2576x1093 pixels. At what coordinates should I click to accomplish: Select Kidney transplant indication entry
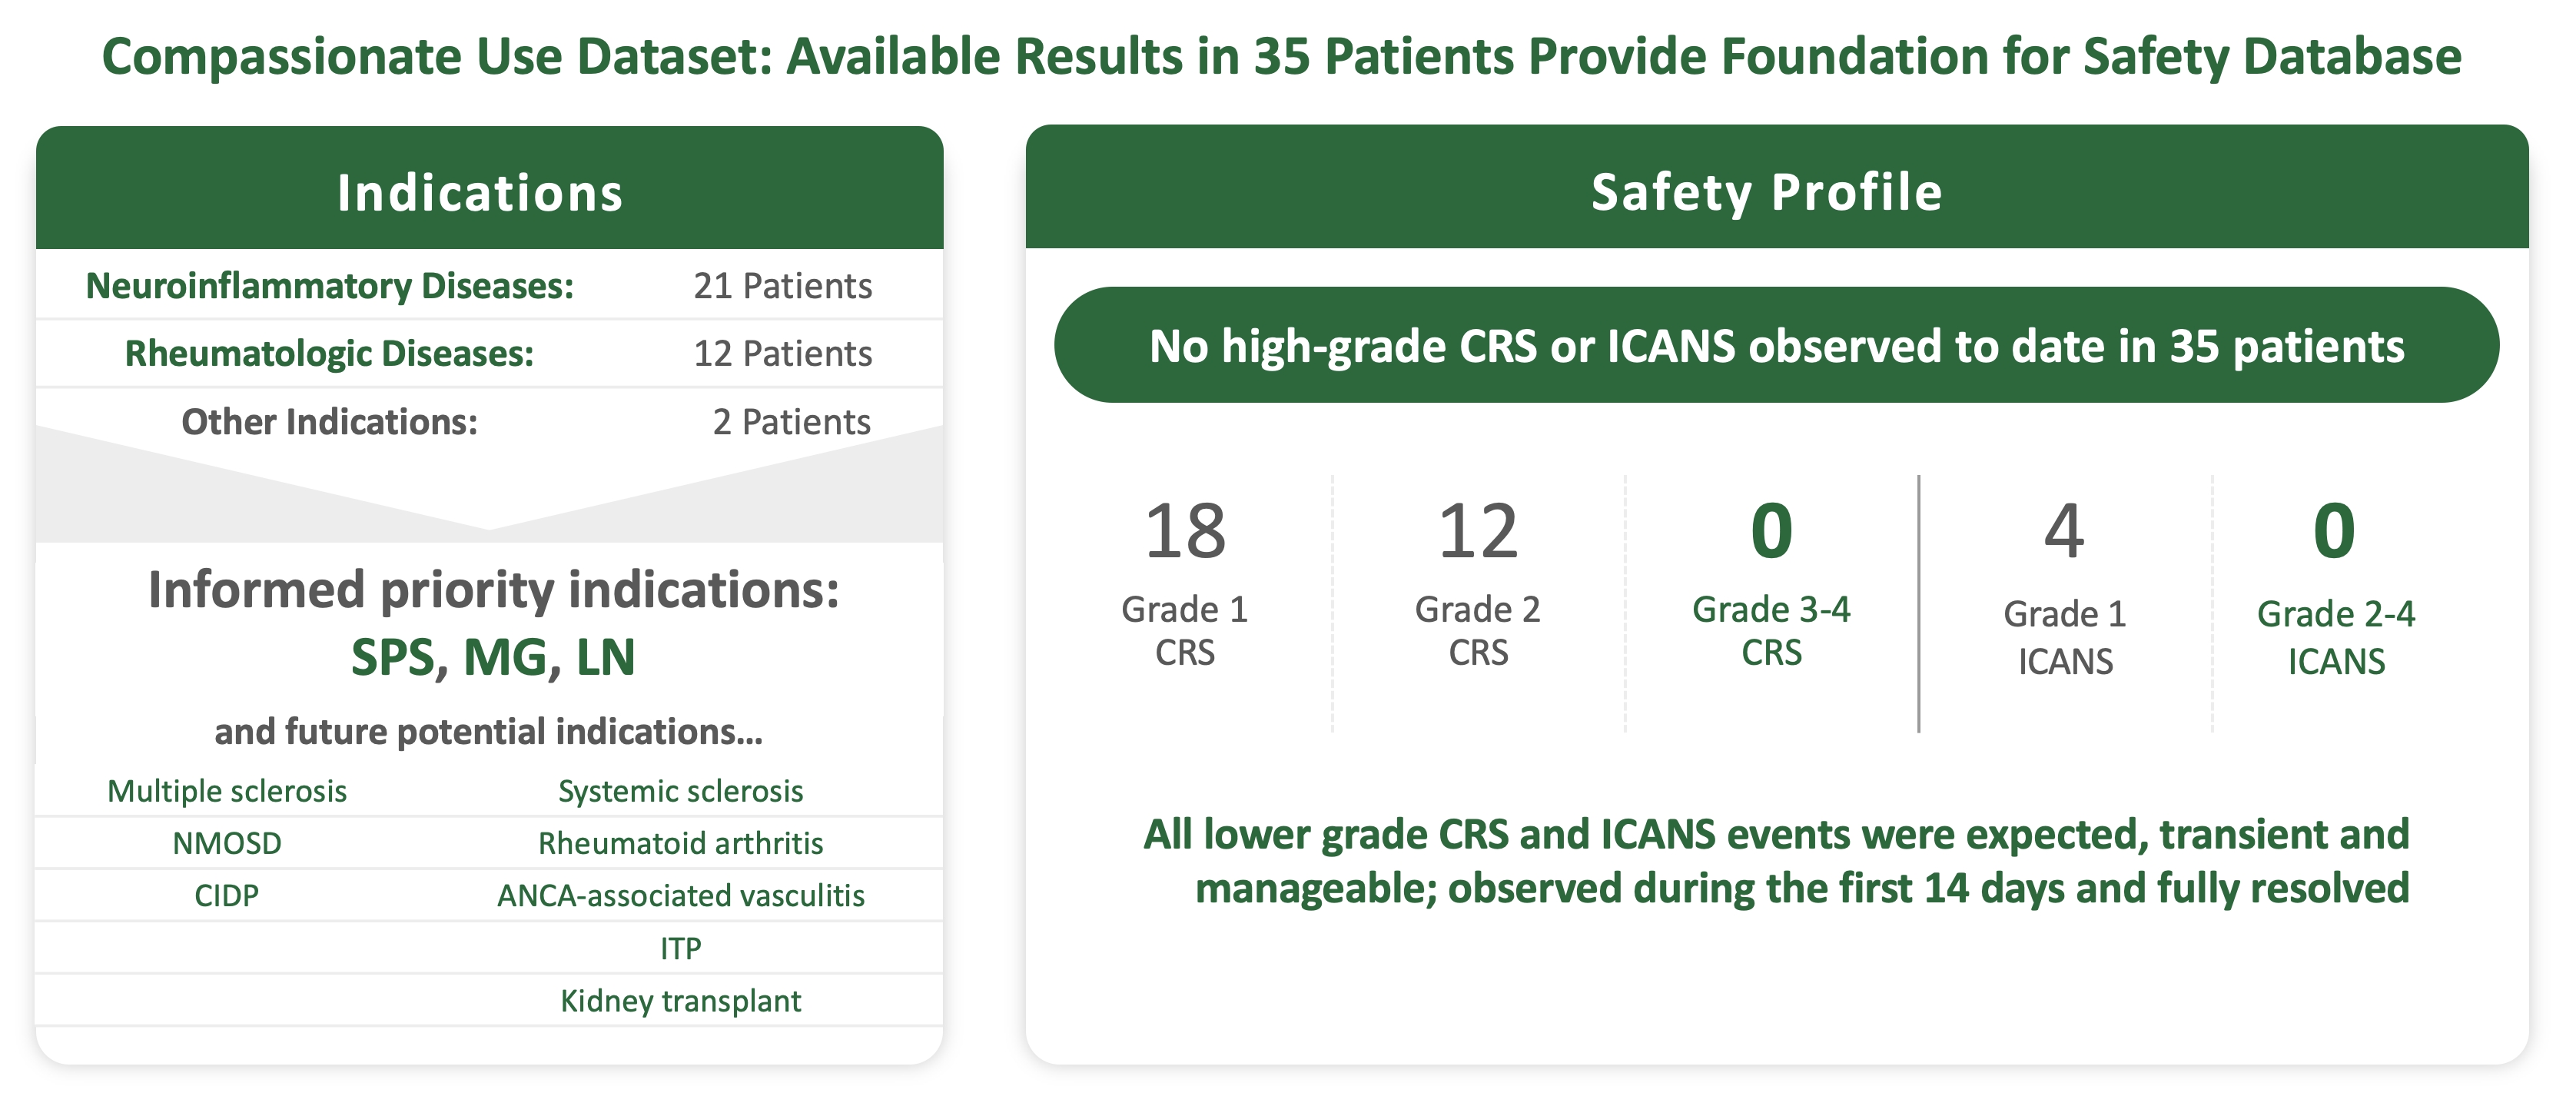pos(680,1000)
